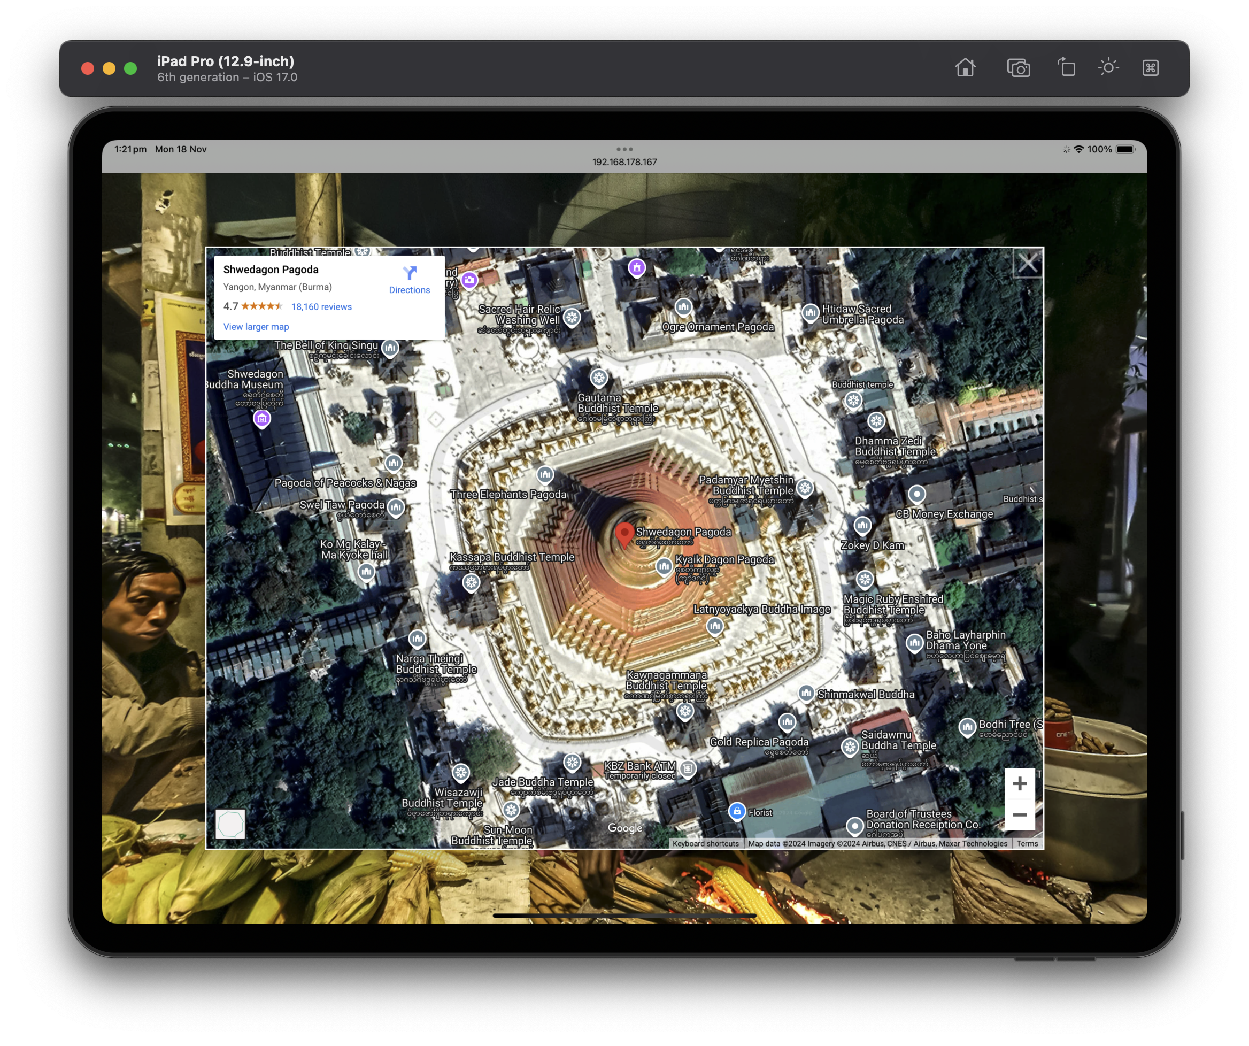Select the CB Money Exchange marker

point(916,495)
